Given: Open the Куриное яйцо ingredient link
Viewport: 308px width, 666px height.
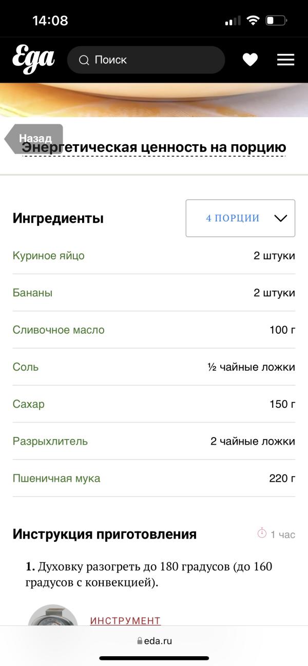Looking at the screenshot, I should 48,256.
